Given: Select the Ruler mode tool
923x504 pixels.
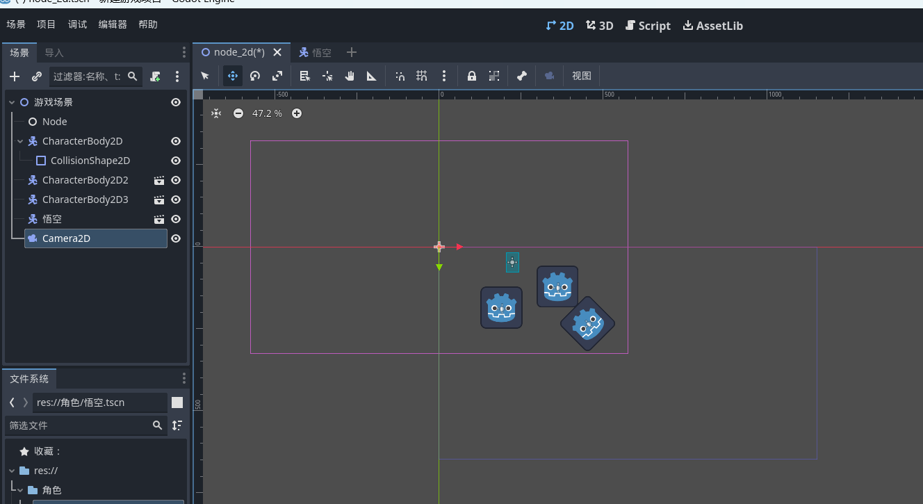Looking at the screenshot, I should [x=372, y=76].
